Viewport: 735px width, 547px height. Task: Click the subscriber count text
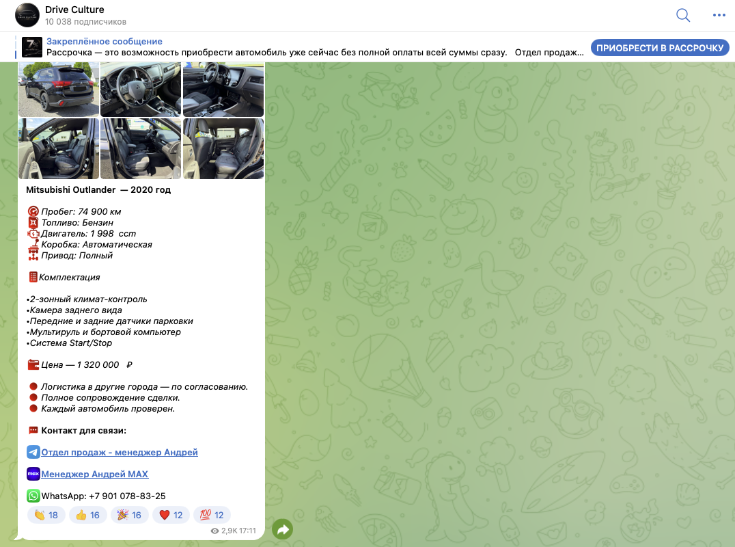click(x=86, y=22)
